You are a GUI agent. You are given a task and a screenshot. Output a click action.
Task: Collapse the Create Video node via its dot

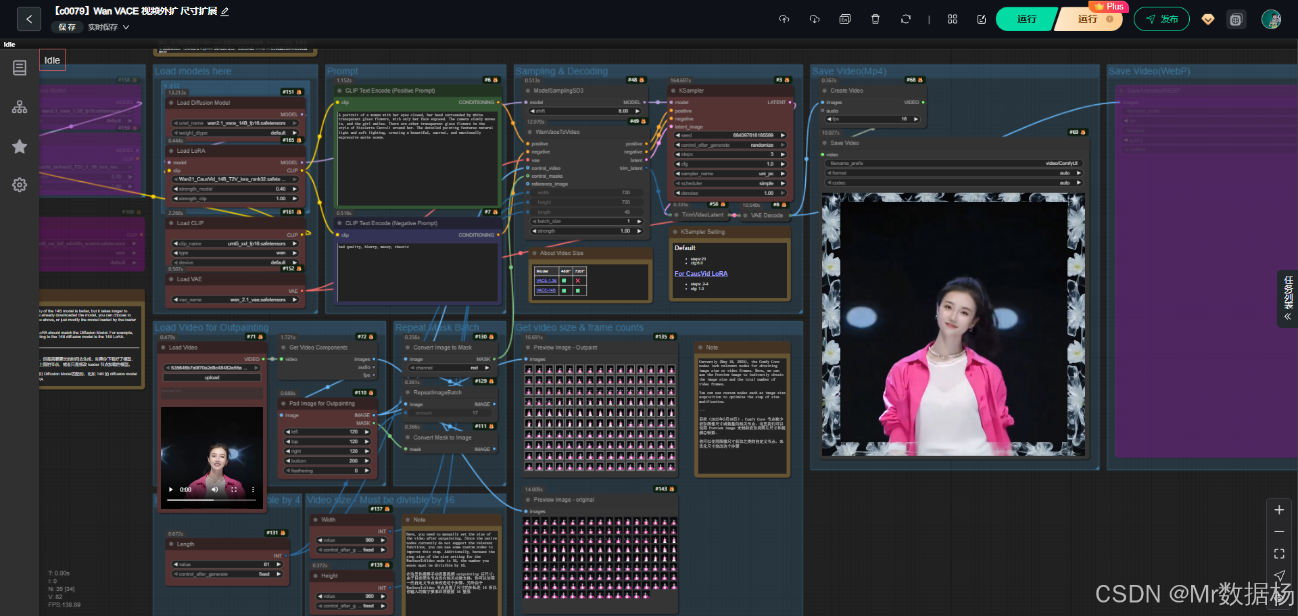(x=825, y=91)
